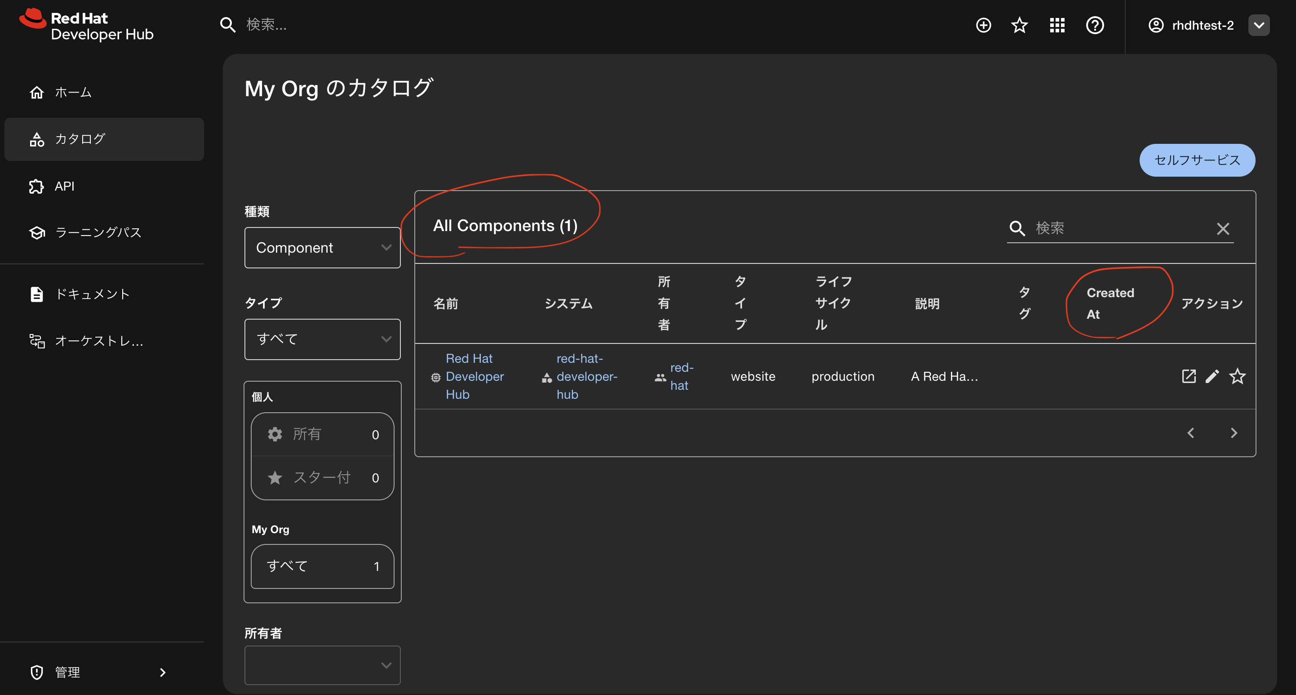Open ラーニングパス in sidebar
Screen dimensions: 1296x695
click(98, 232)
